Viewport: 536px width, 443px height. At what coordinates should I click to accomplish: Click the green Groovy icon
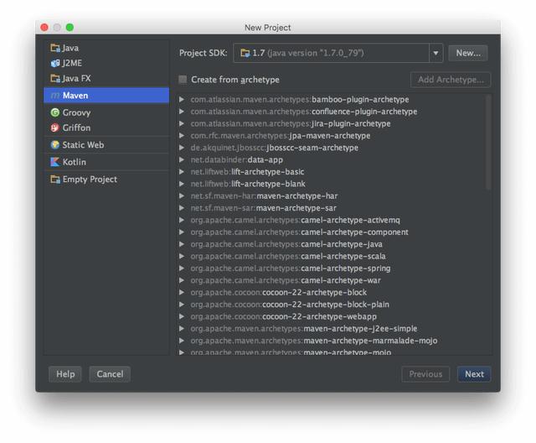pyautogui.click(x=55, y=112)
